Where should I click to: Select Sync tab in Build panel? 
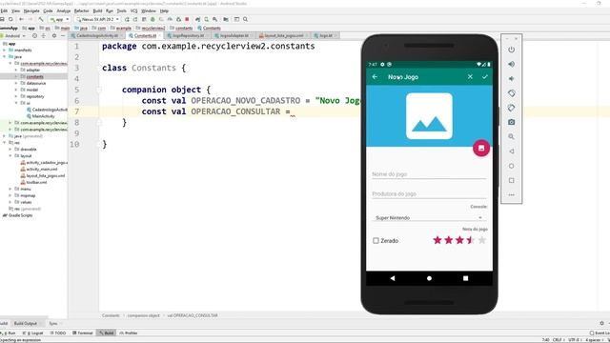click(53, 323)
